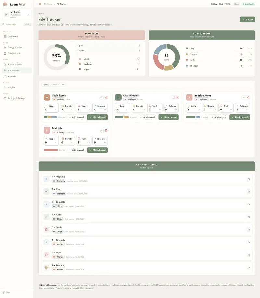Click the Room Reset logo icon
This screenshot has width=260, height=298.
click(5, 4)
